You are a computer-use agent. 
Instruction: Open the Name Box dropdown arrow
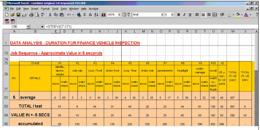click(28, 27)
